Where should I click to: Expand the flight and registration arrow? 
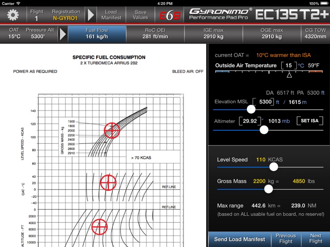tap(91, 15)
